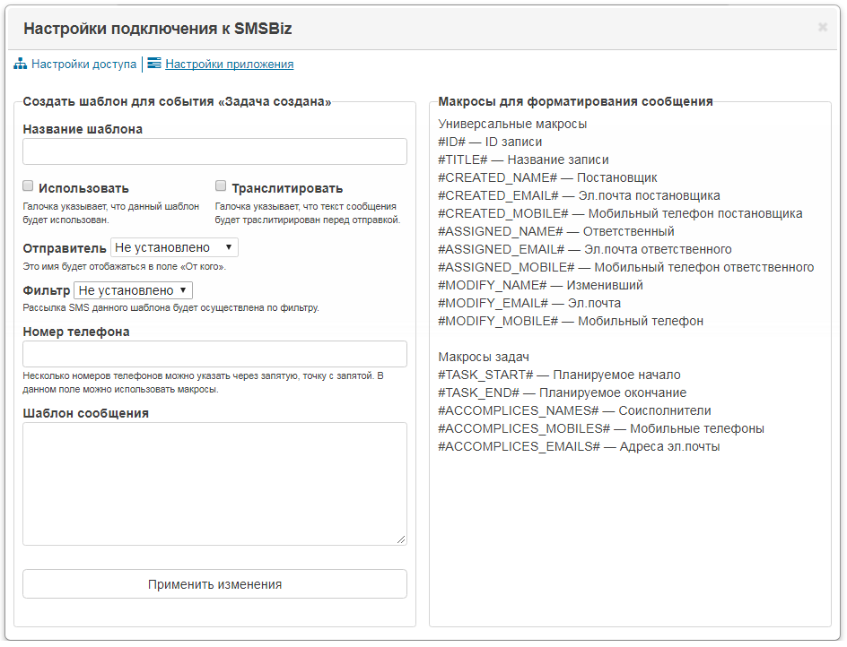Viewport: 847px width, 647px height.
Task: Click the #CREATED_MOBILE# macro line
Action: (620, 213)
